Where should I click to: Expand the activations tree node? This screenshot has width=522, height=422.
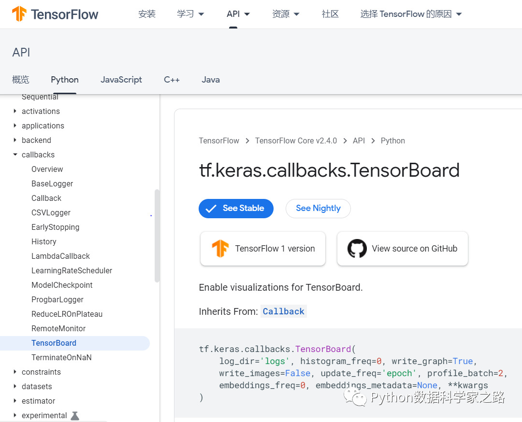coord(14,111)
